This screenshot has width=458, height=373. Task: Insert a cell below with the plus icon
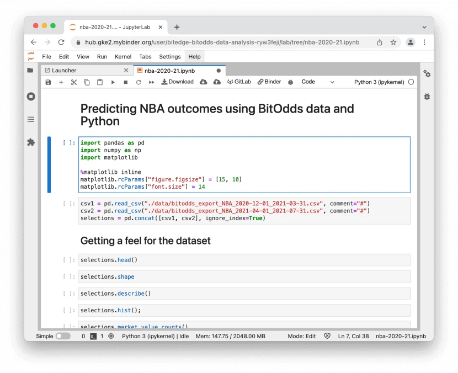(x=61, y=82)
